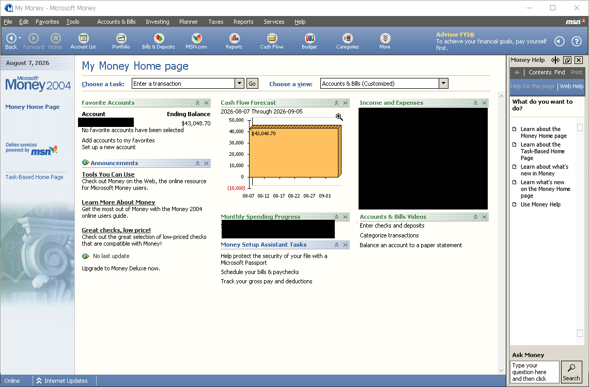589x387 pixels.
Task: Click the Go button
Action: point(252,83)
